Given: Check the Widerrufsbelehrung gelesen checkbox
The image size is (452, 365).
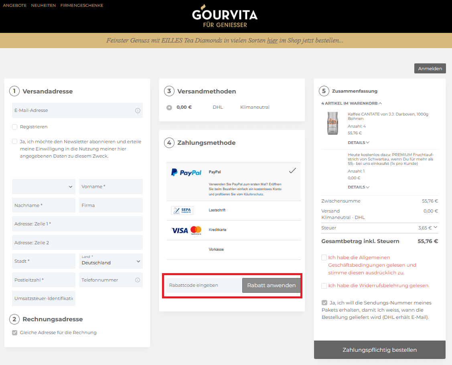Looking at the screenshot, I should point(324,286).
